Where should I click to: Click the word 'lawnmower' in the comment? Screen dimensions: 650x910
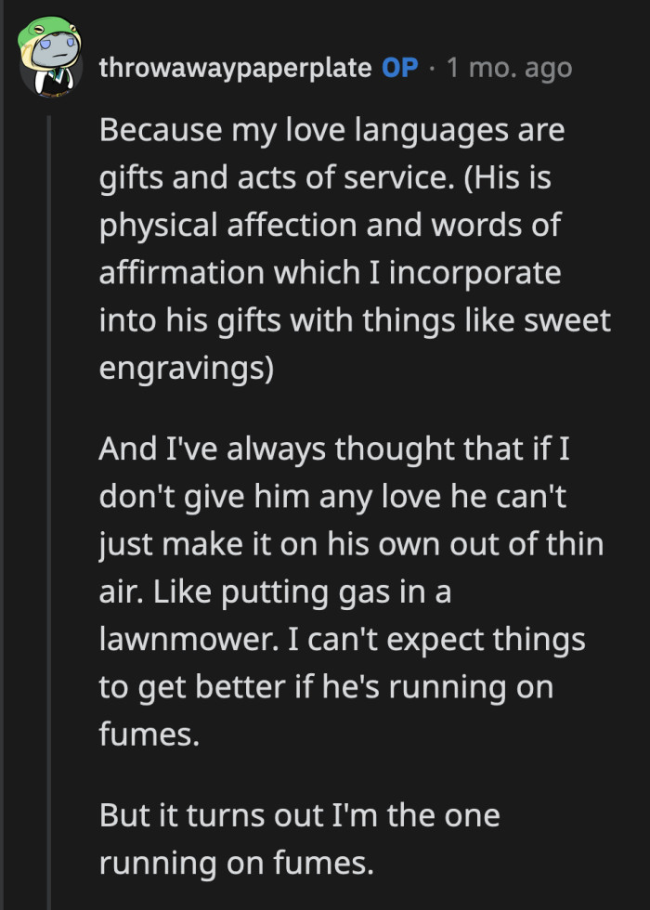(x=182, y=639)
